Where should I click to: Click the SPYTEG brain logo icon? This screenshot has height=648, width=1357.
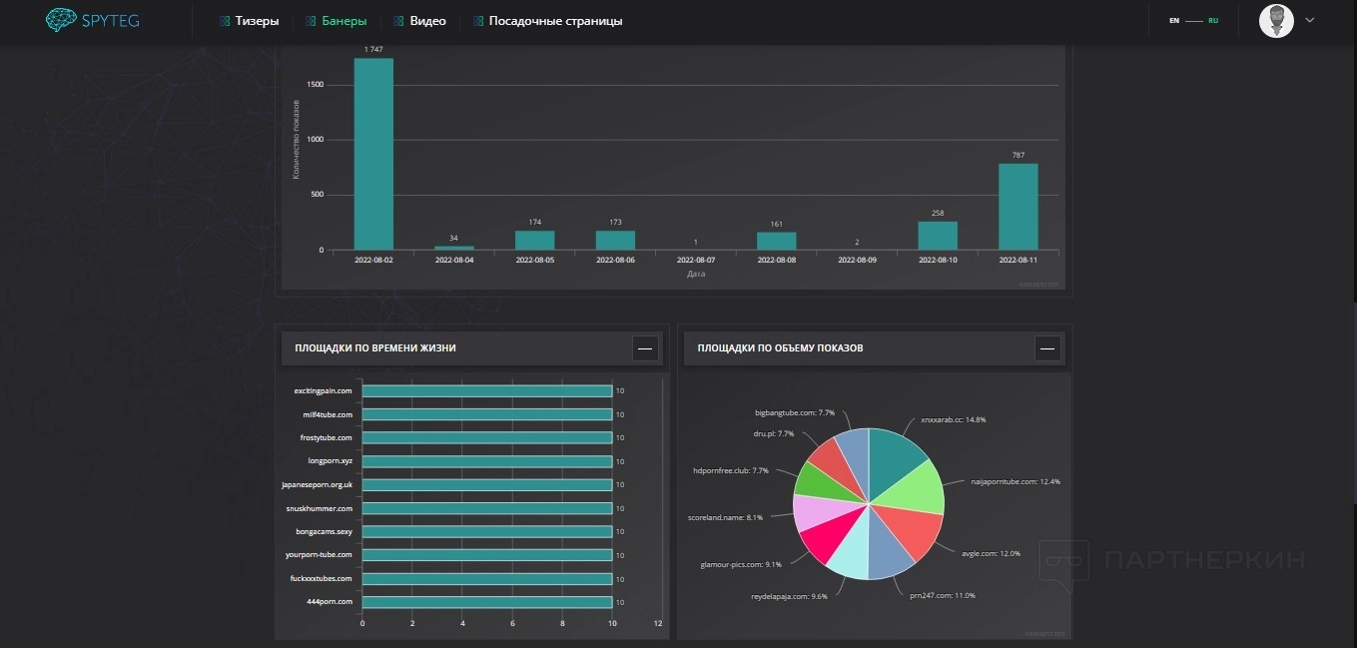[62, 20]
